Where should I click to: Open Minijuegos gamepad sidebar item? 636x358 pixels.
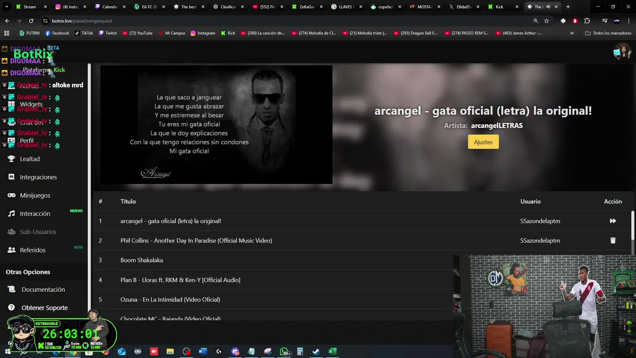35,195
